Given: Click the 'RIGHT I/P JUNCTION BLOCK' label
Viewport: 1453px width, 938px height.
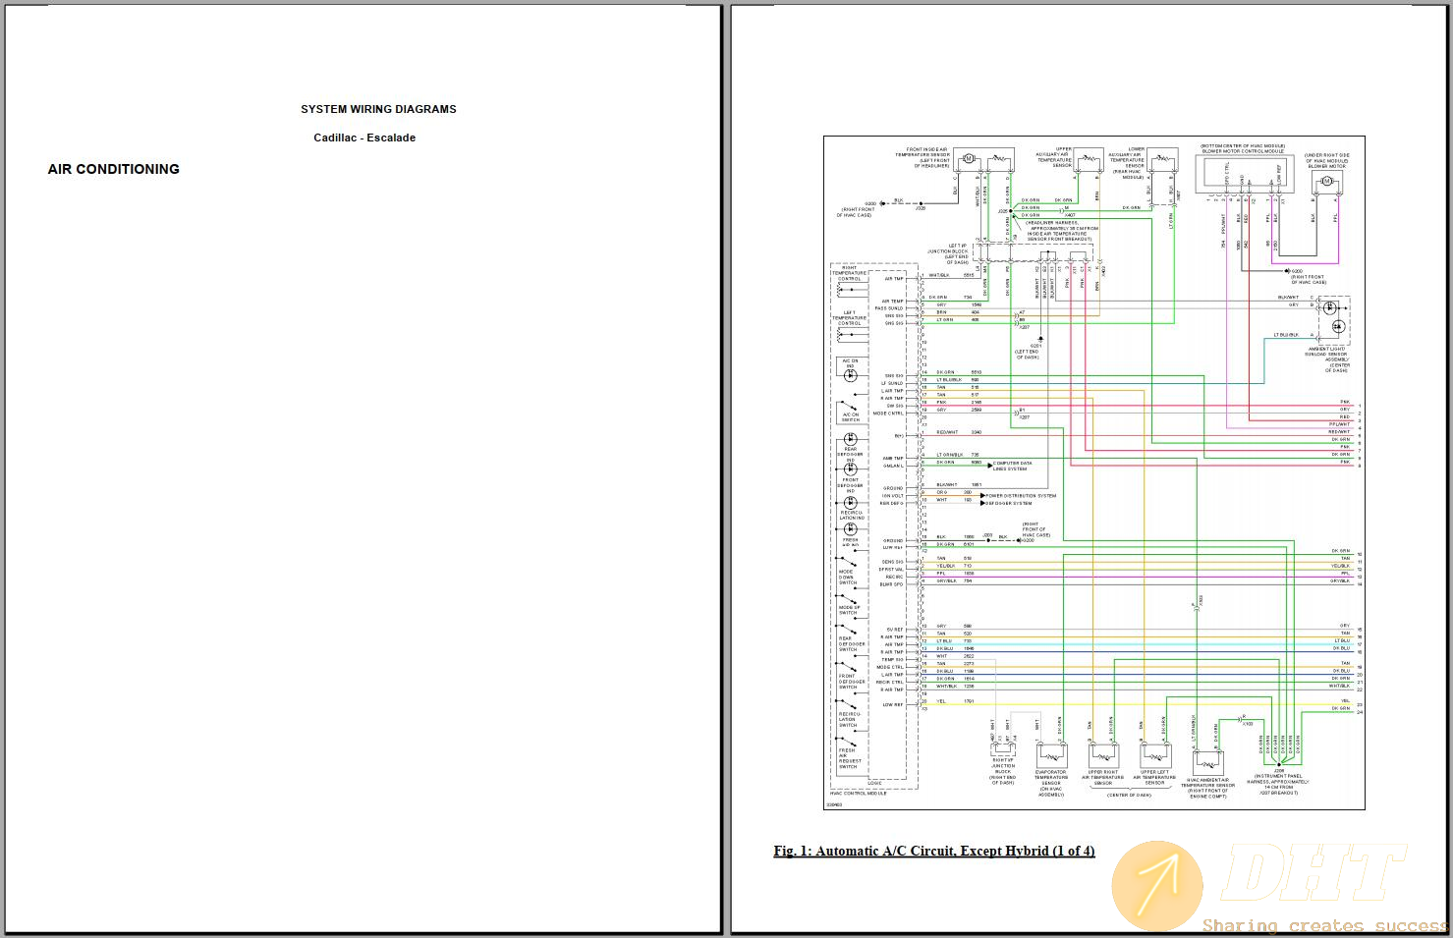Looking at the screenshot, I should coord(1002,766).
